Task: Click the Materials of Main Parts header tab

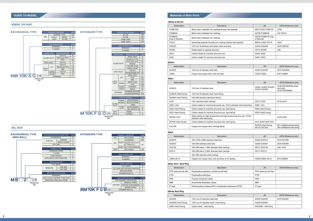Action: (x=185, y=15)
